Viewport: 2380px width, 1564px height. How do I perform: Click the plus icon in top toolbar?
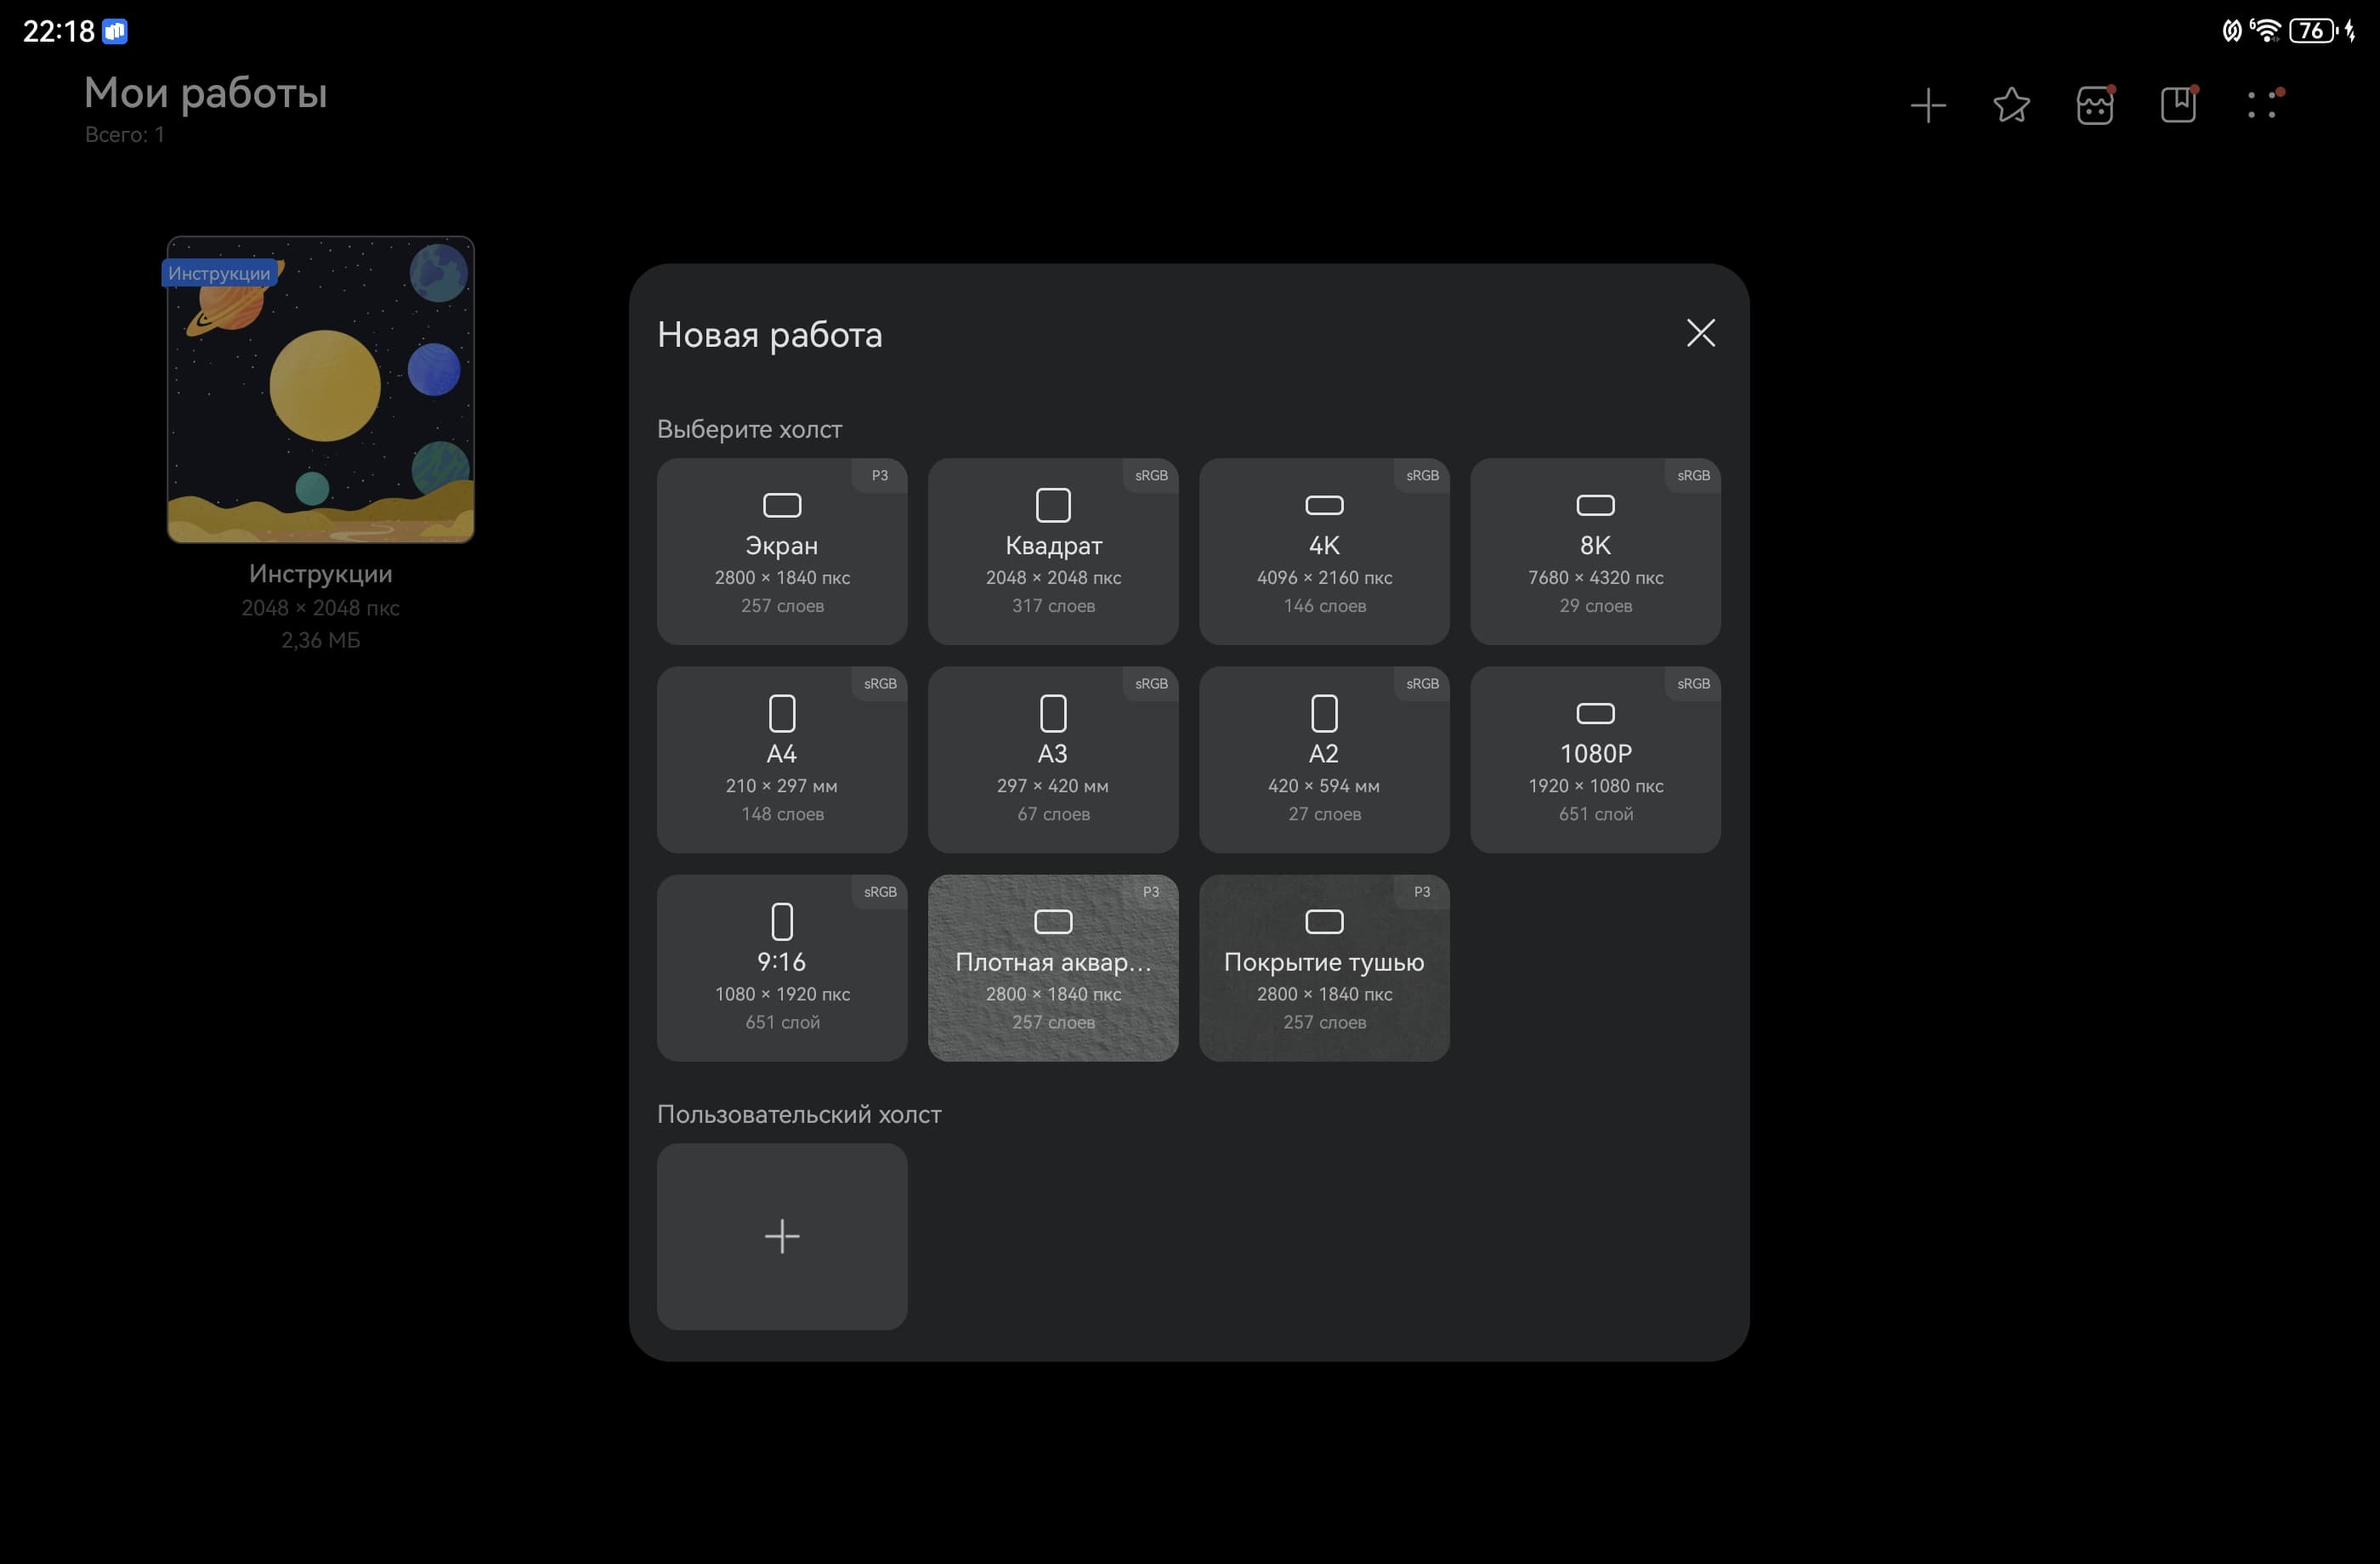click(1927, 105)
